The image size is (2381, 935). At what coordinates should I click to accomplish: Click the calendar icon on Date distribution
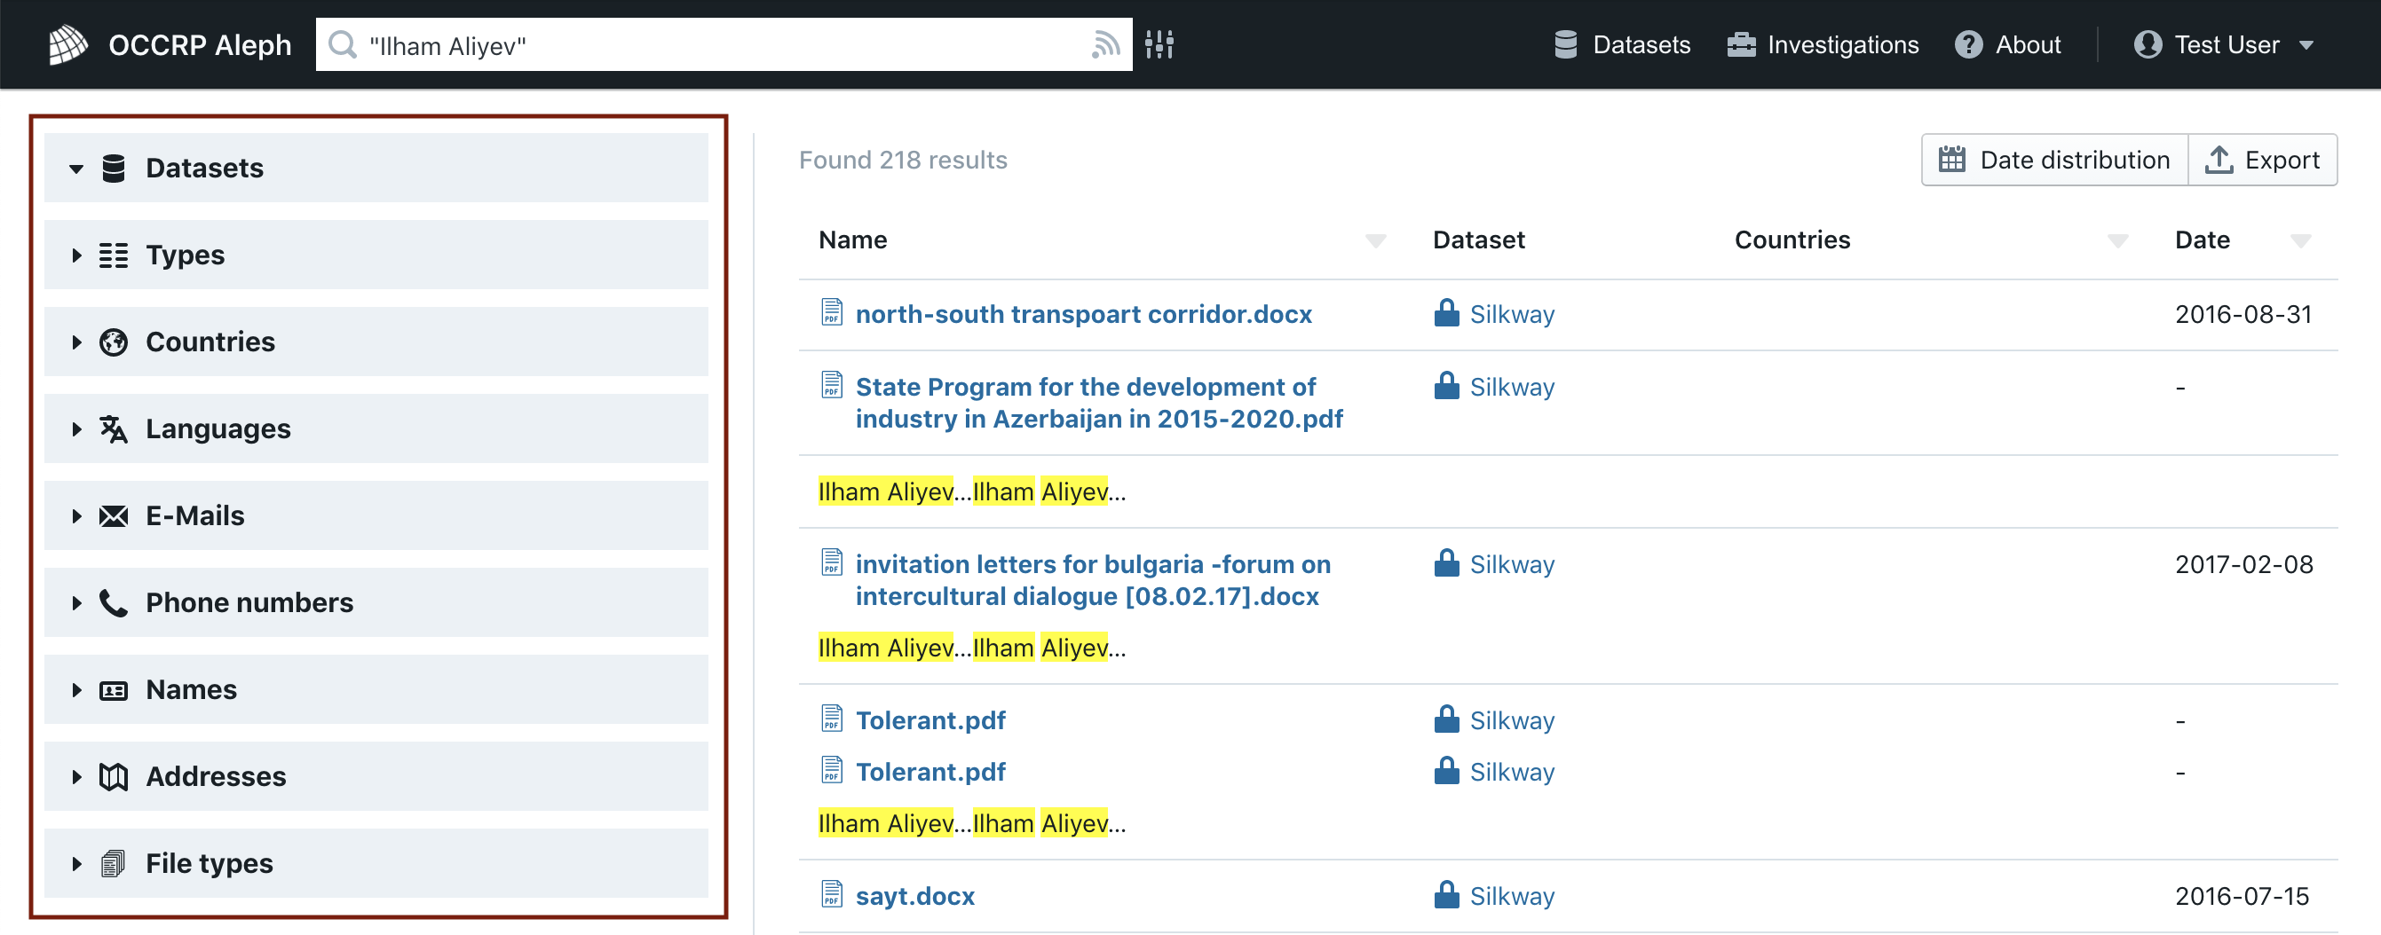[x=1951, y=160]
